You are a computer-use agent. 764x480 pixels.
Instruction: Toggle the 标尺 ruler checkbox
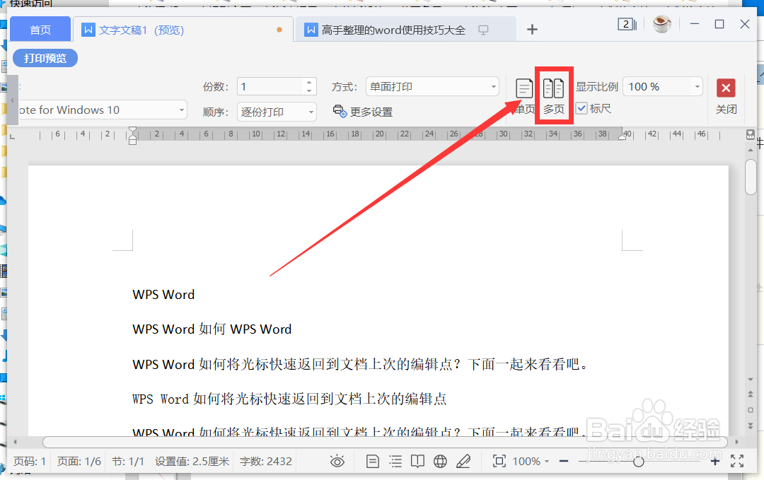tap(581, 108)
